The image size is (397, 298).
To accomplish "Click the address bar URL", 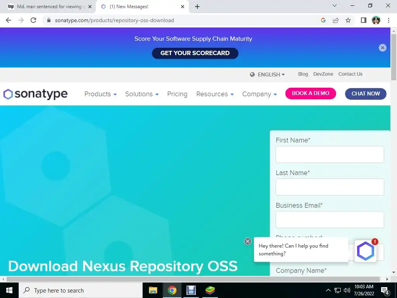I will point(114,20).
